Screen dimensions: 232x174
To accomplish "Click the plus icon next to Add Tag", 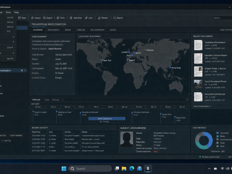I will click(3, 141).
